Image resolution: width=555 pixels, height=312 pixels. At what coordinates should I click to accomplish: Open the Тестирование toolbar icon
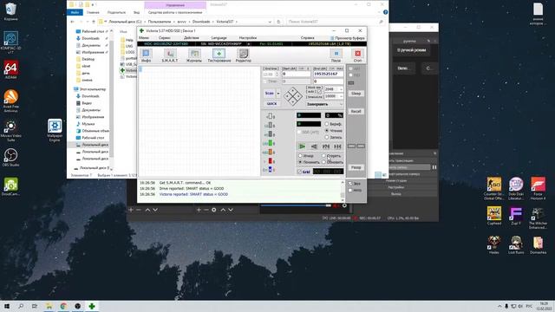coord(219,55)
